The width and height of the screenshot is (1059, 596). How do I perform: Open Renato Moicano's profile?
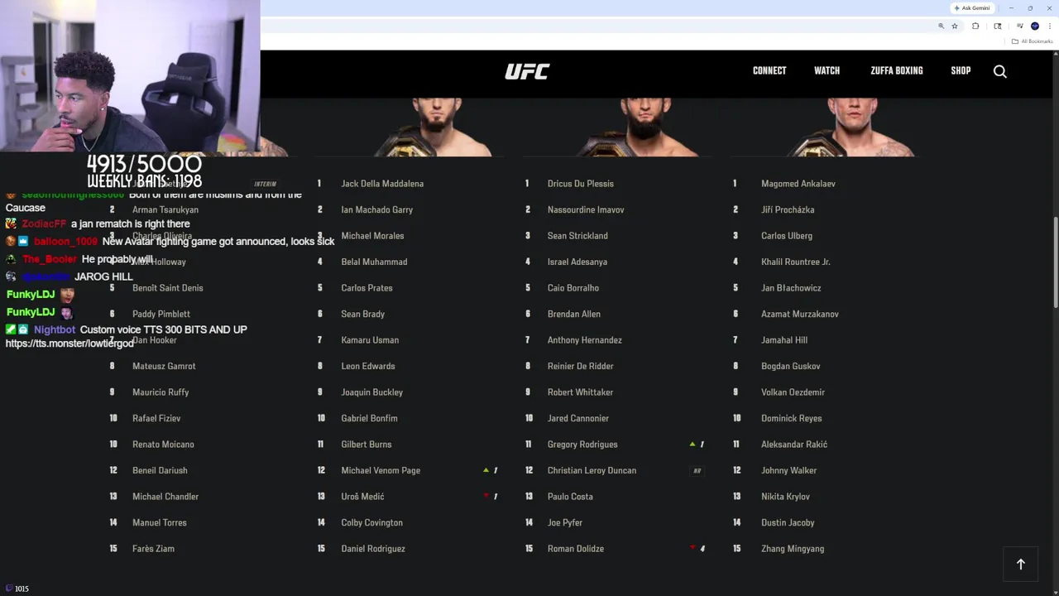coord(163,445)
